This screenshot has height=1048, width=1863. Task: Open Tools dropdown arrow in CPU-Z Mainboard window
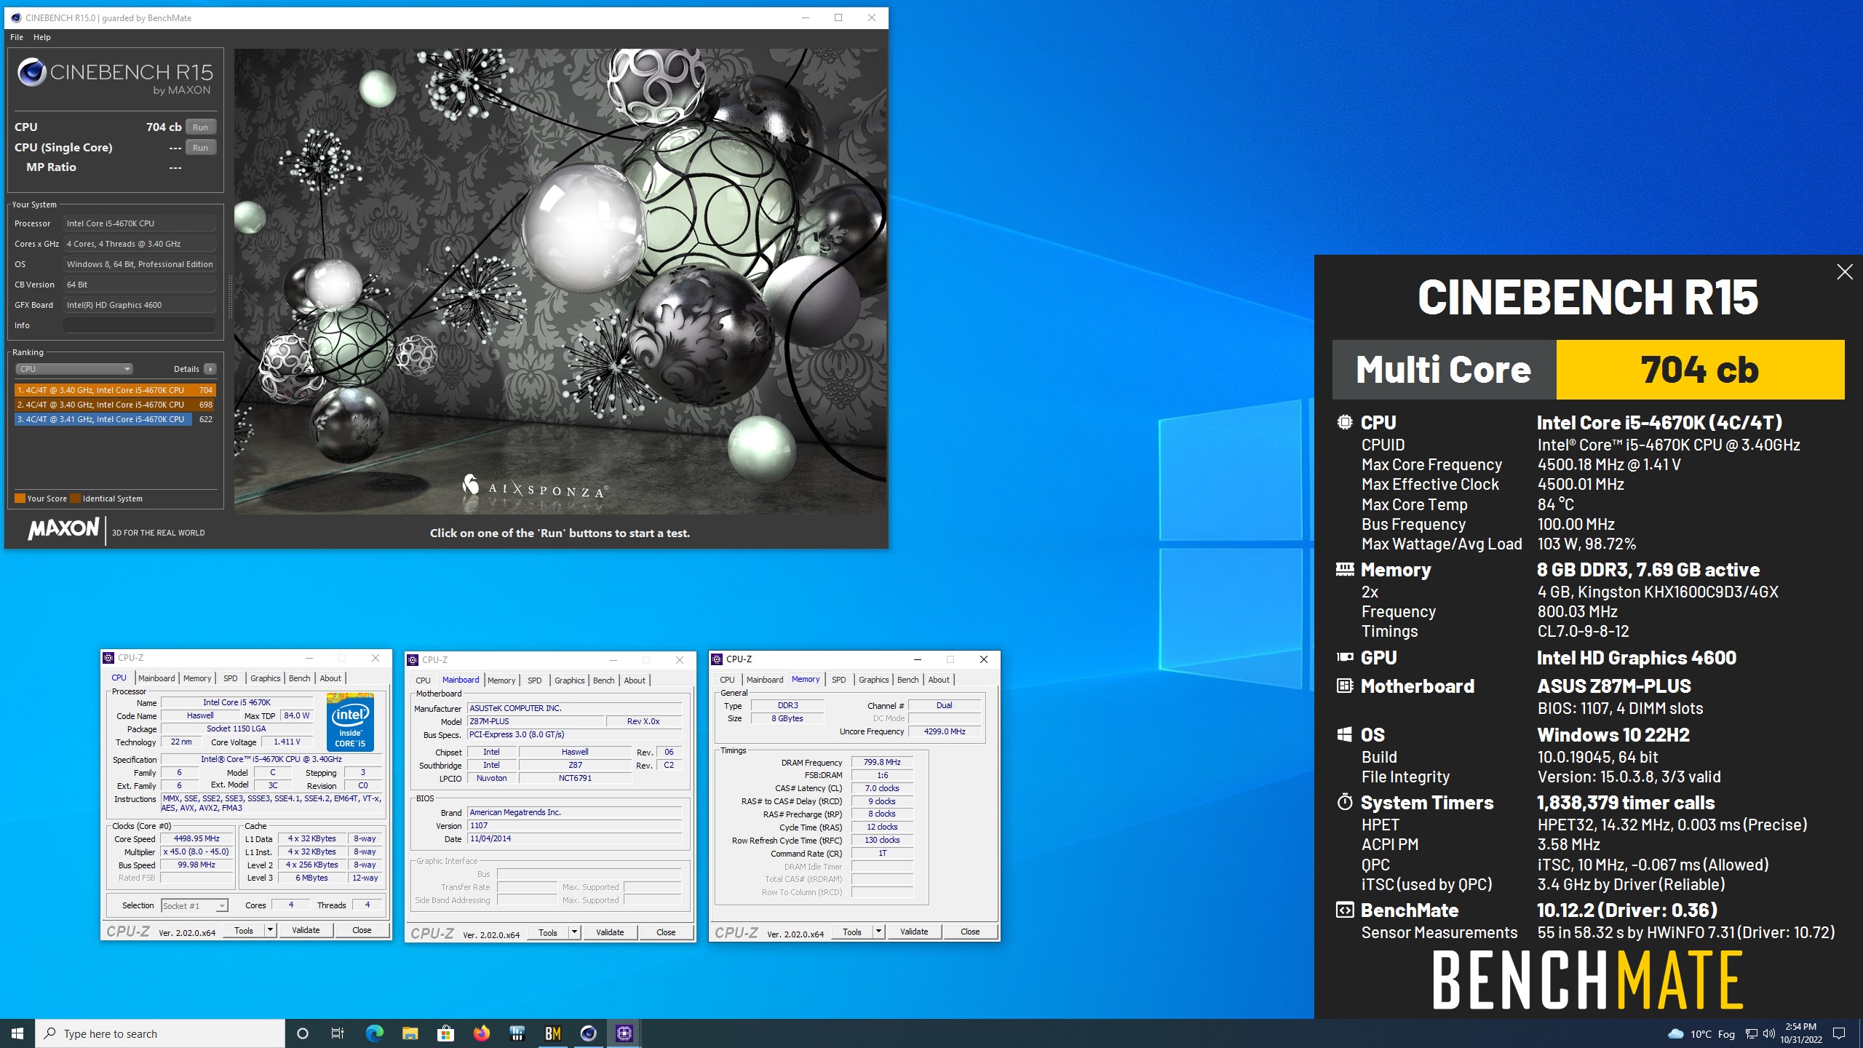(574, 932)
